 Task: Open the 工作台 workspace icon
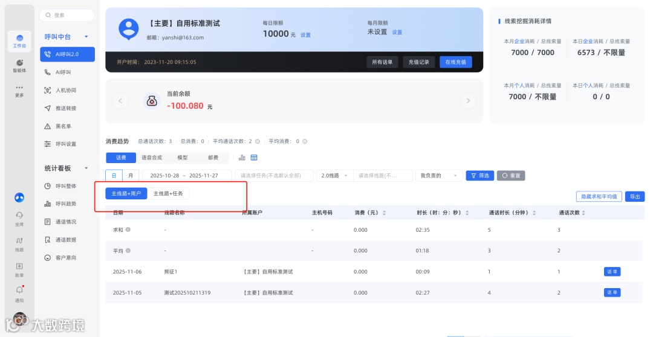19,41
